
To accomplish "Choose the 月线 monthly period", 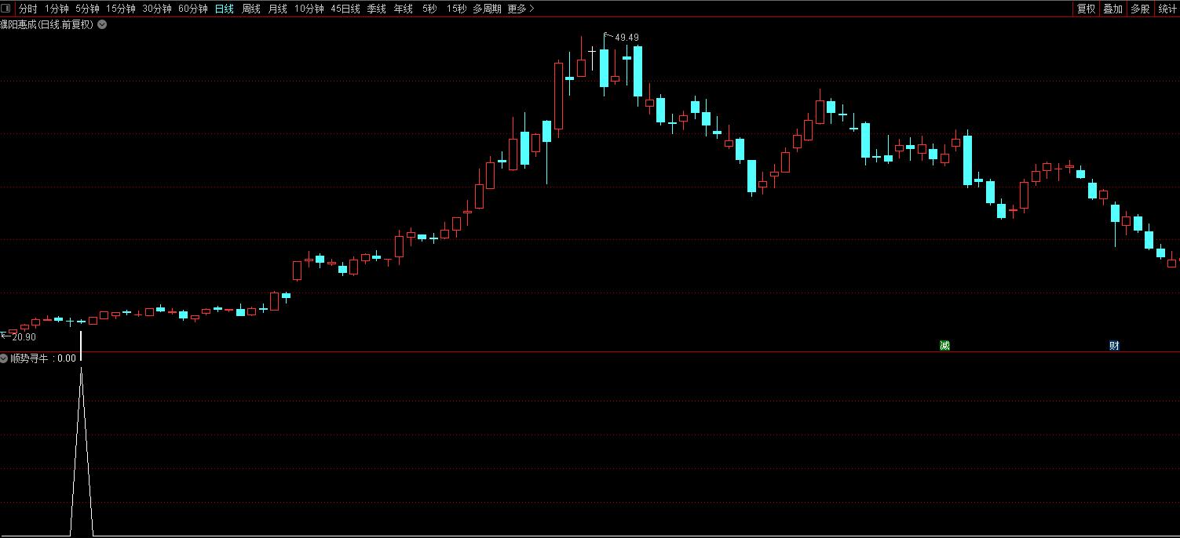I will click(x=277, y=9).
